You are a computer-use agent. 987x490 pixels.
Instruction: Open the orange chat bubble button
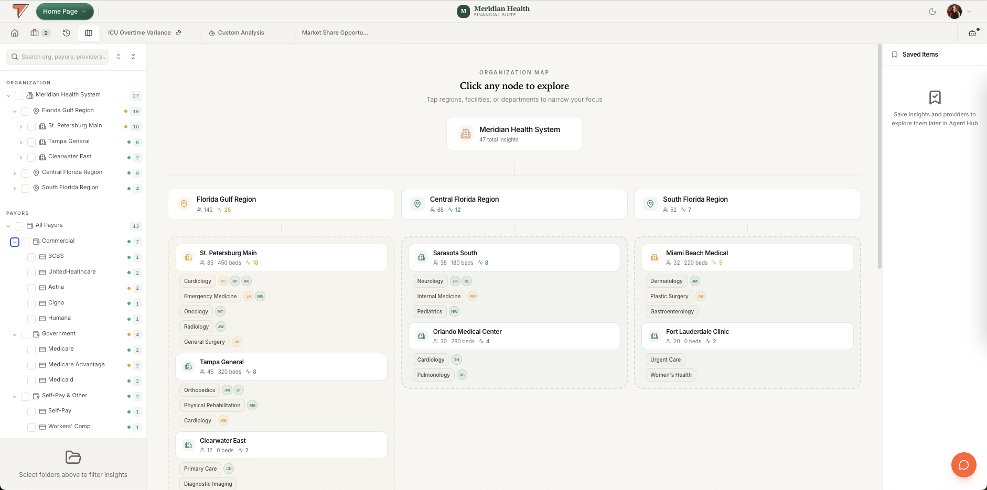click(963, 465)
